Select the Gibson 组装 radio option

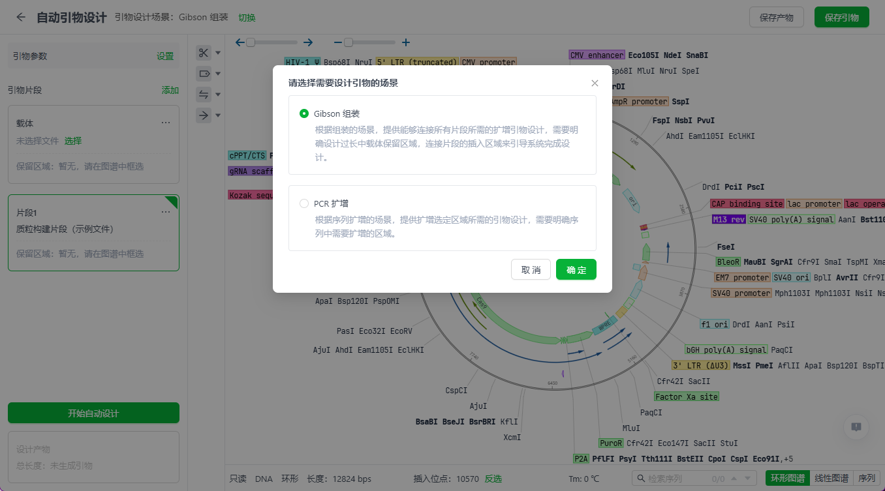tap(304, 113)
